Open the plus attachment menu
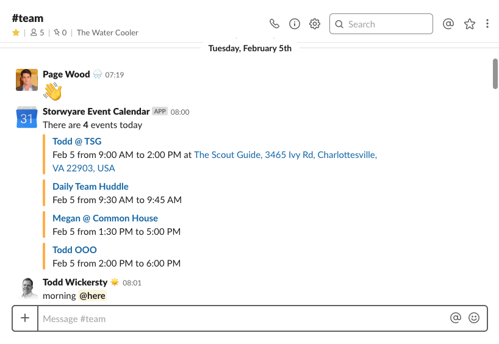Screen dimensions: 499x344 pos(25,318)
